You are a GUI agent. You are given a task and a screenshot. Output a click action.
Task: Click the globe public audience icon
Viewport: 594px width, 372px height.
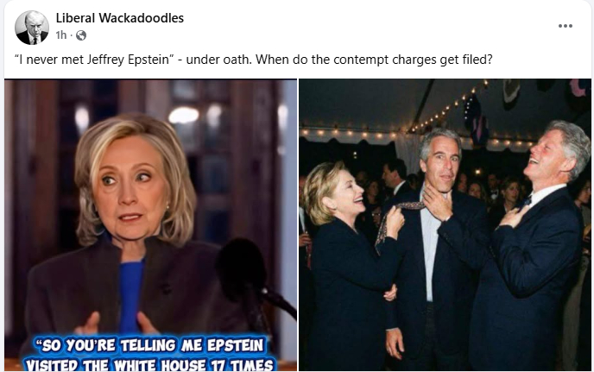[80, 35]
